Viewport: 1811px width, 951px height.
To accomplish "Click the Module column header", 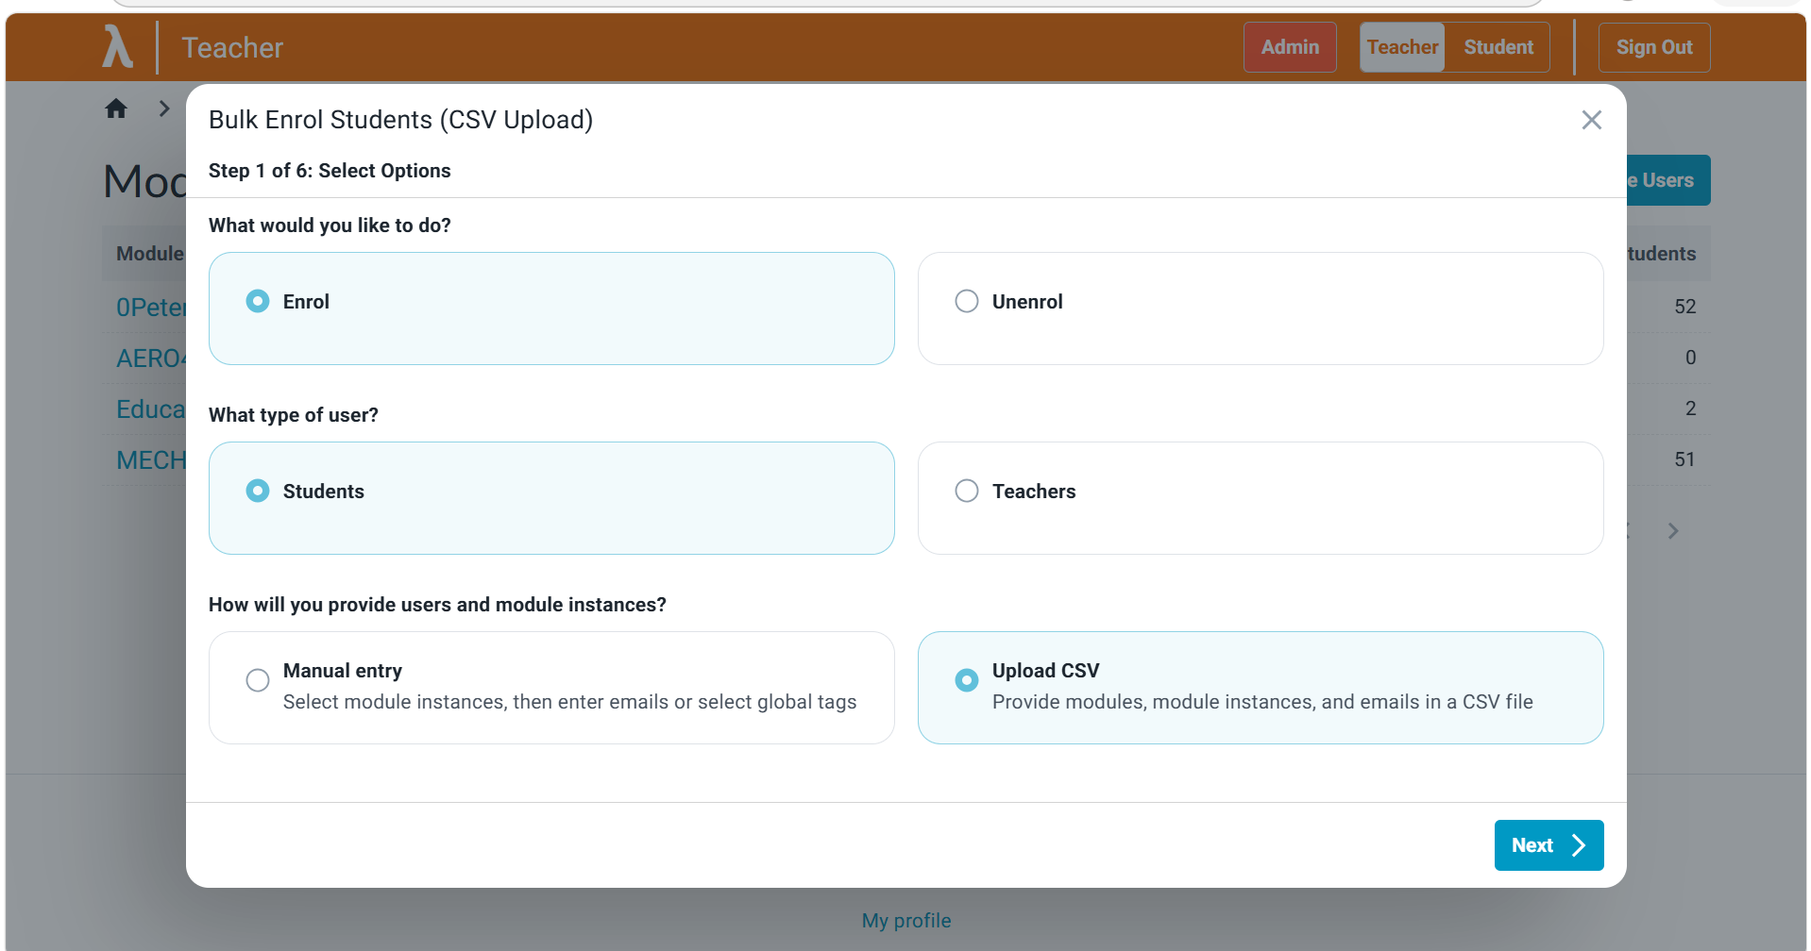I will (x=150, y=254).
